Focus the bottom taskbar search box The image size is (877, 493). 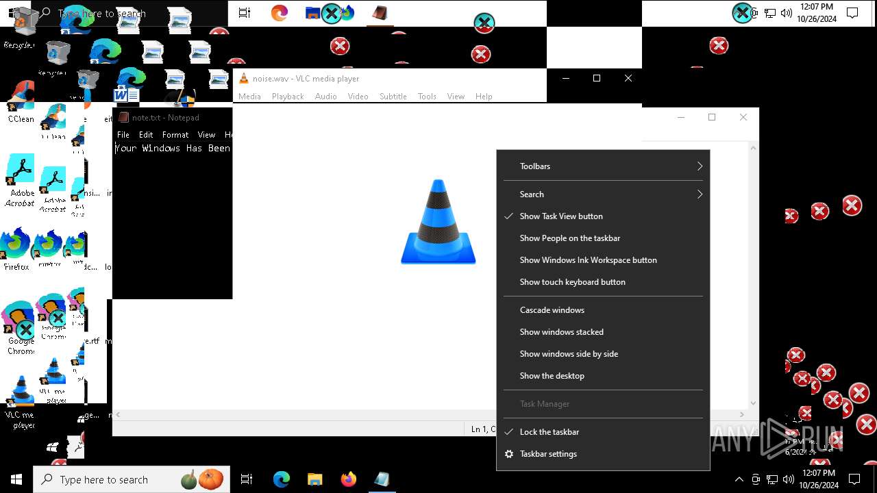point(130,479)
